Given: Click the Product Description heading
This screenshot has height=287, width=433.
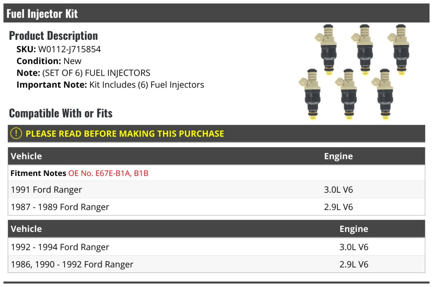Looking at the screenshot, I should click(x=53, y=35).
